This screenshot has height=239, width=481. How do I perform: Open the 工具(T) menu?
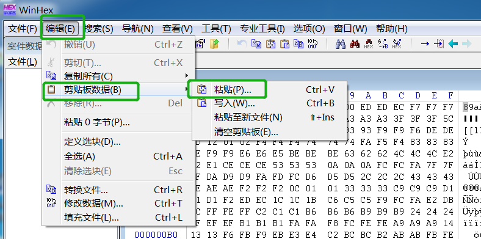[x=216, y=29]
